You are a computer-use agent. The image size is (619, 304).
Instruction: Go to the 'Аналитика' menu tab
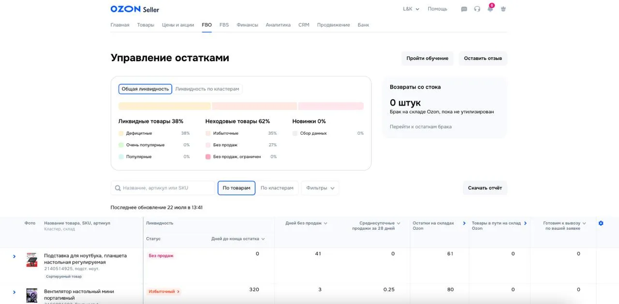pos(278,25)
